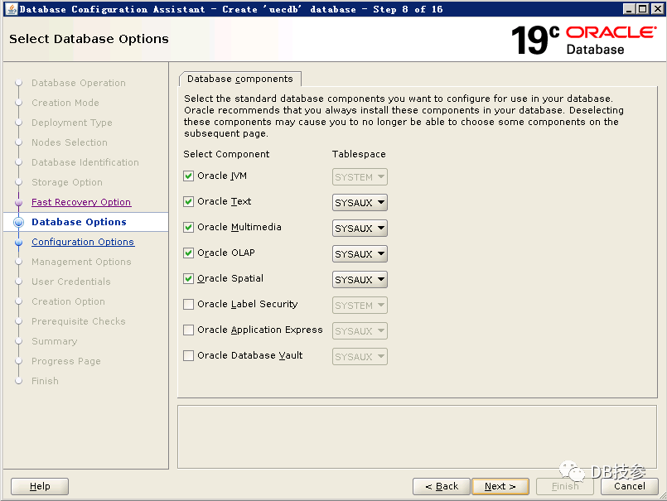Enable Oracle Database Vault component
The height and width of the screenshot is (501, 667).
click(189, 356)
